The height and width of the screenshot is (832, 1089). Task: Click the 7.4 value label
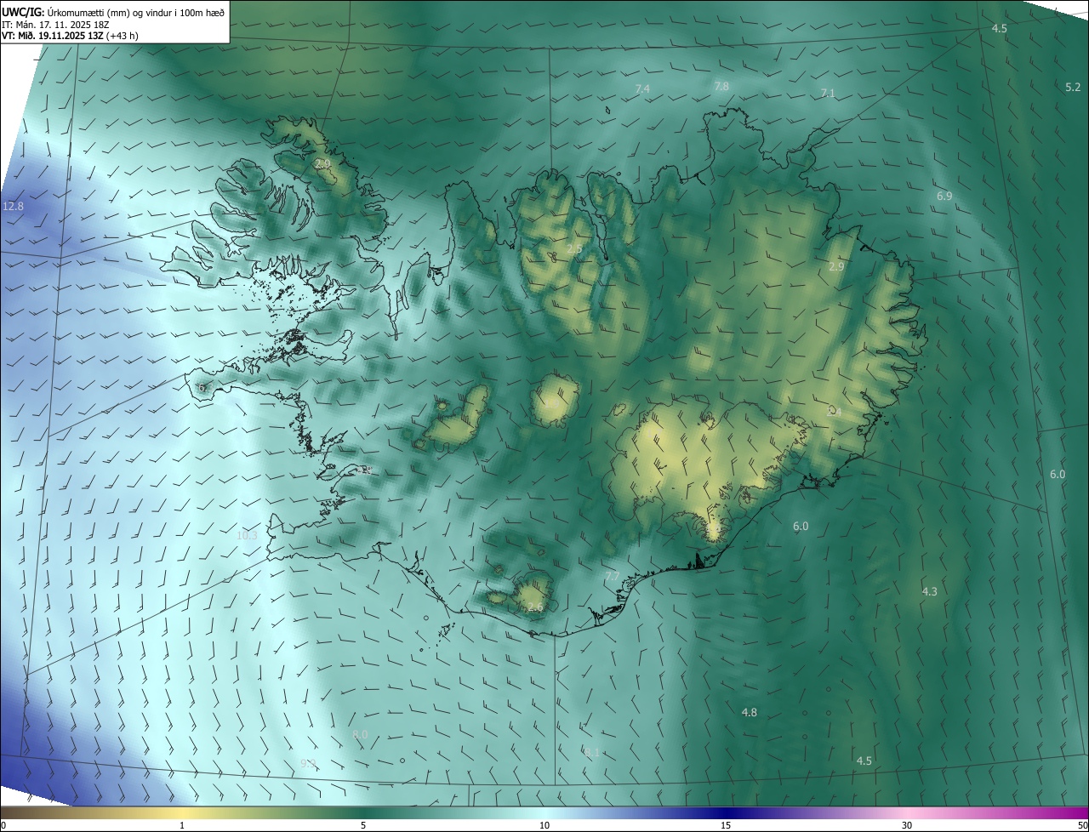coord(642,89)
